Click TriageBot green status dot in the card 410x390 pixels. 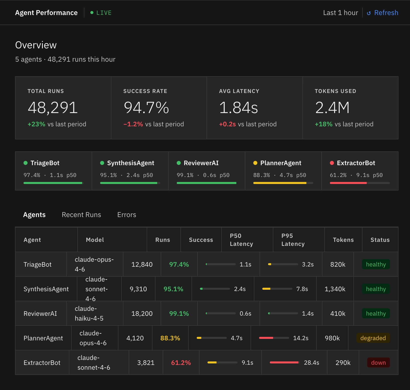(26, 163)
